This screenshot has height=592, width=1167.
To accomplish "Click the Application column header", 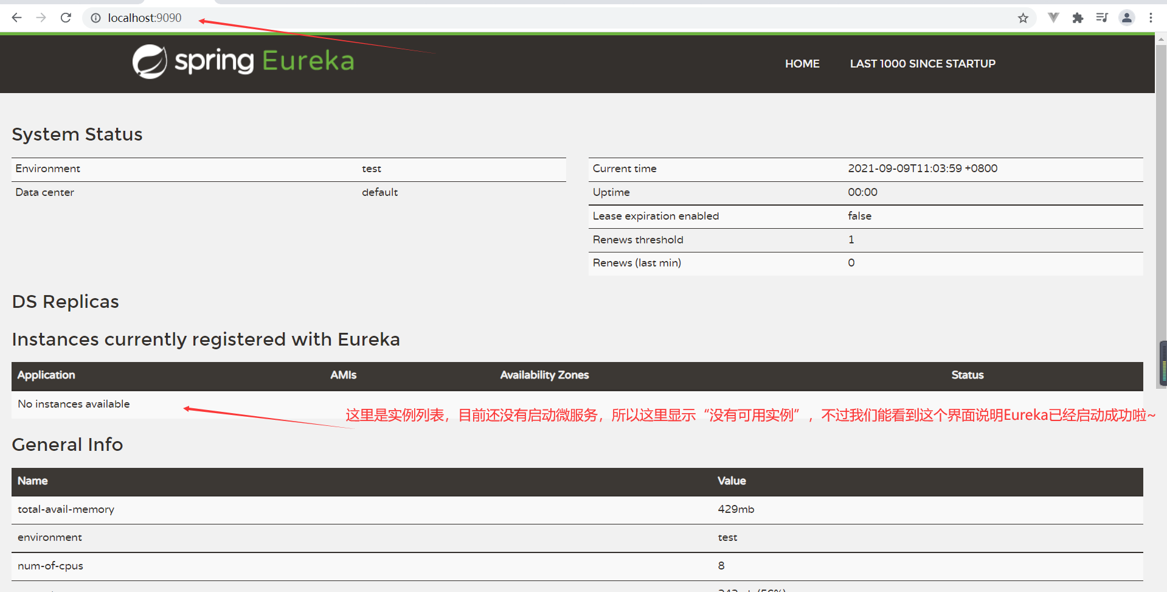I will tap(46, 375).
